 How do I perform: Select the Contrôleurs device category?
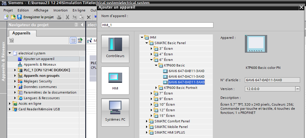coord(116,47)
